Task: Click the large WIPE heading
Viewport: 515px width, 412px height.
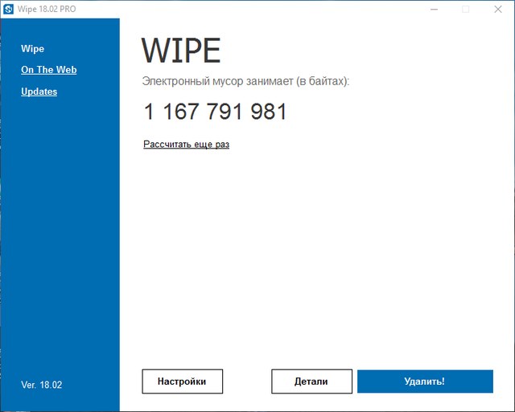Action: click(180, 51)
